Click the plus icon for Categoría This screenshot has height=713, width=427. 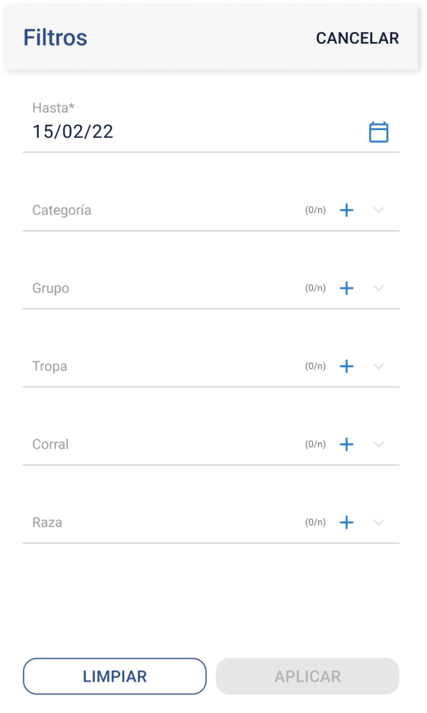346,210
